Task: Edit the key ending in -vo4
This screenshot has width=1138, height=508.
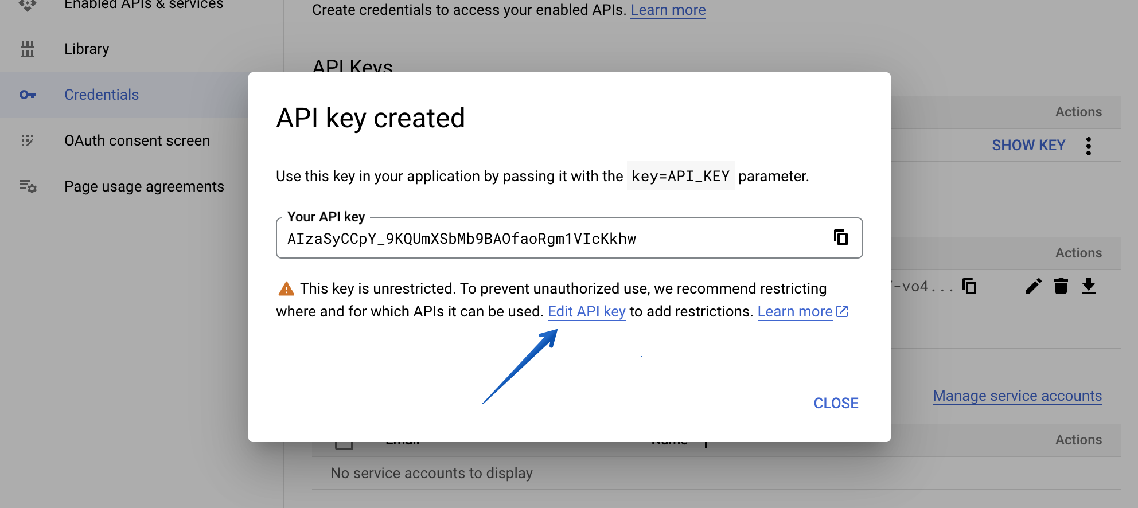Action: [x=1033, y=287]
